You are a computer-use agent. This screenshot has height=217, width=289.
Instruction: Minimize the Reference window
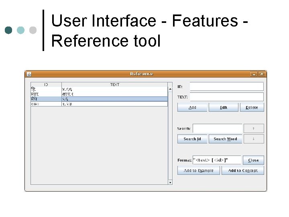[x=254, y=74]
